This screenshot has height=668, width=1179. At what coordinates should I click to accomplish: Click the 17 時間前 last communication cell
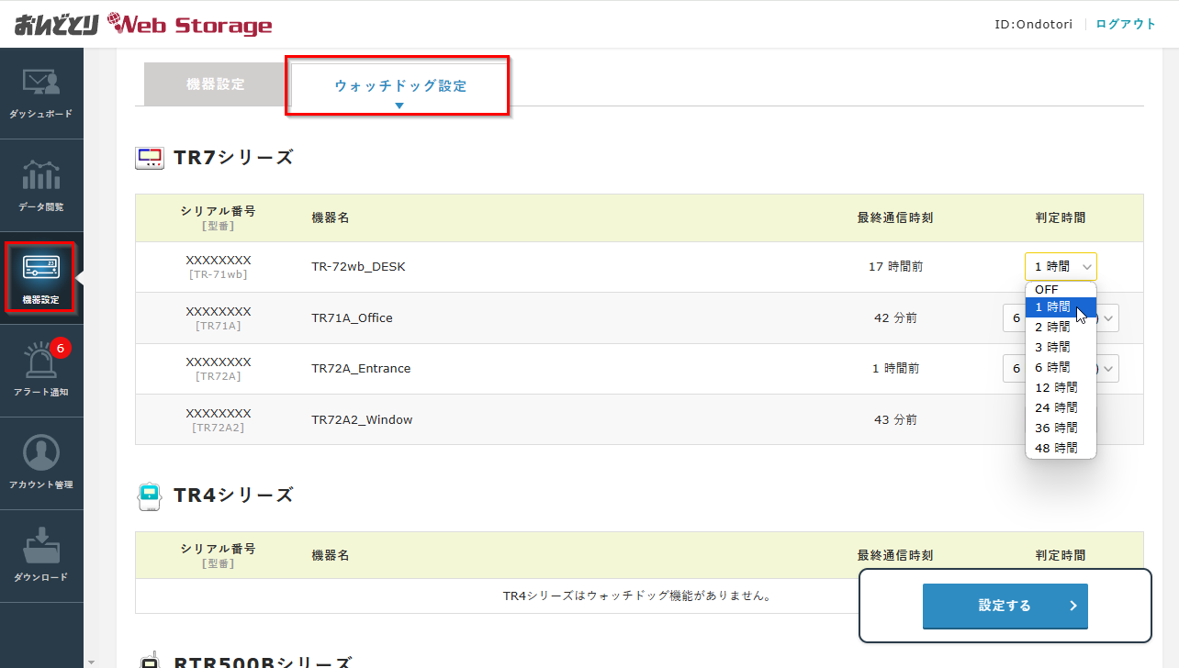pos(895,267)
